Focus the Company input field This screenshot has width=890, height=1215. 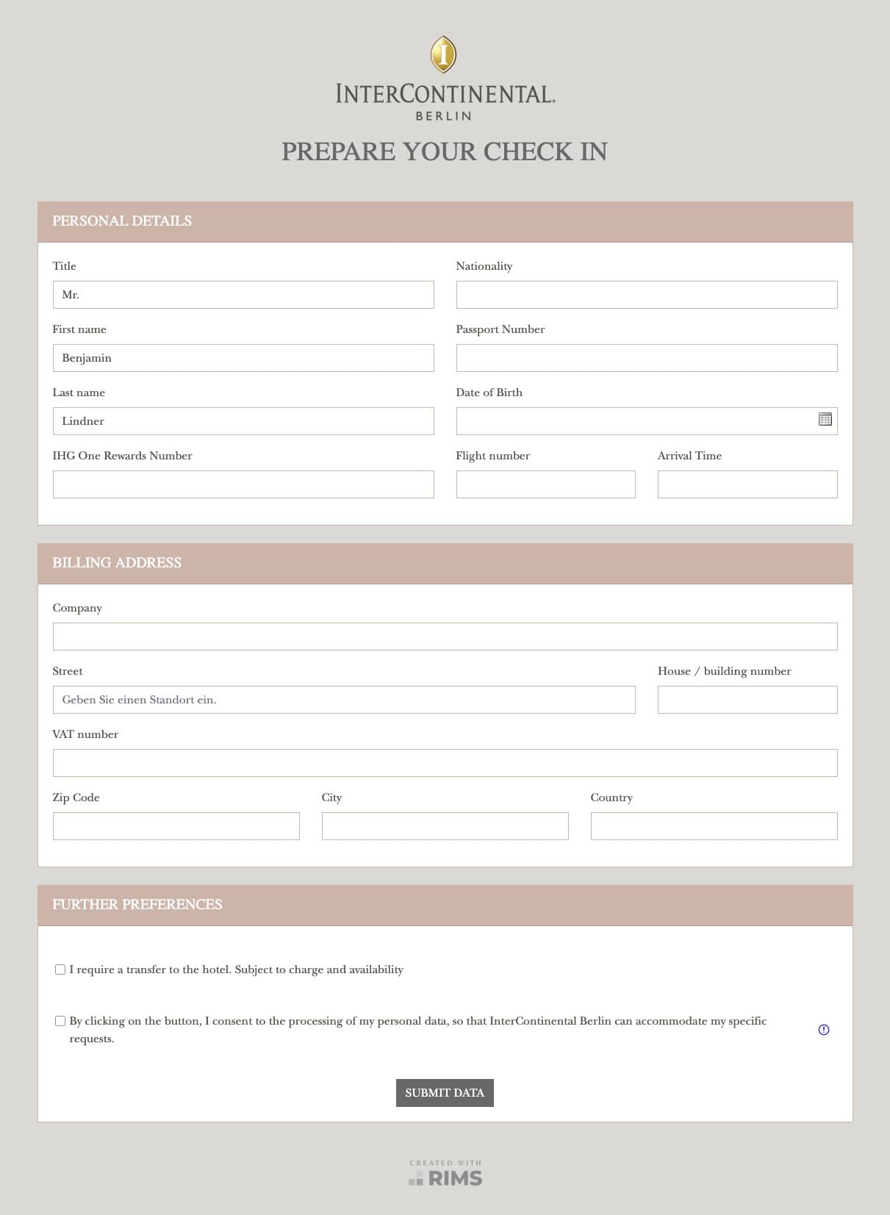pyautogui.click(x=445, y=637)
